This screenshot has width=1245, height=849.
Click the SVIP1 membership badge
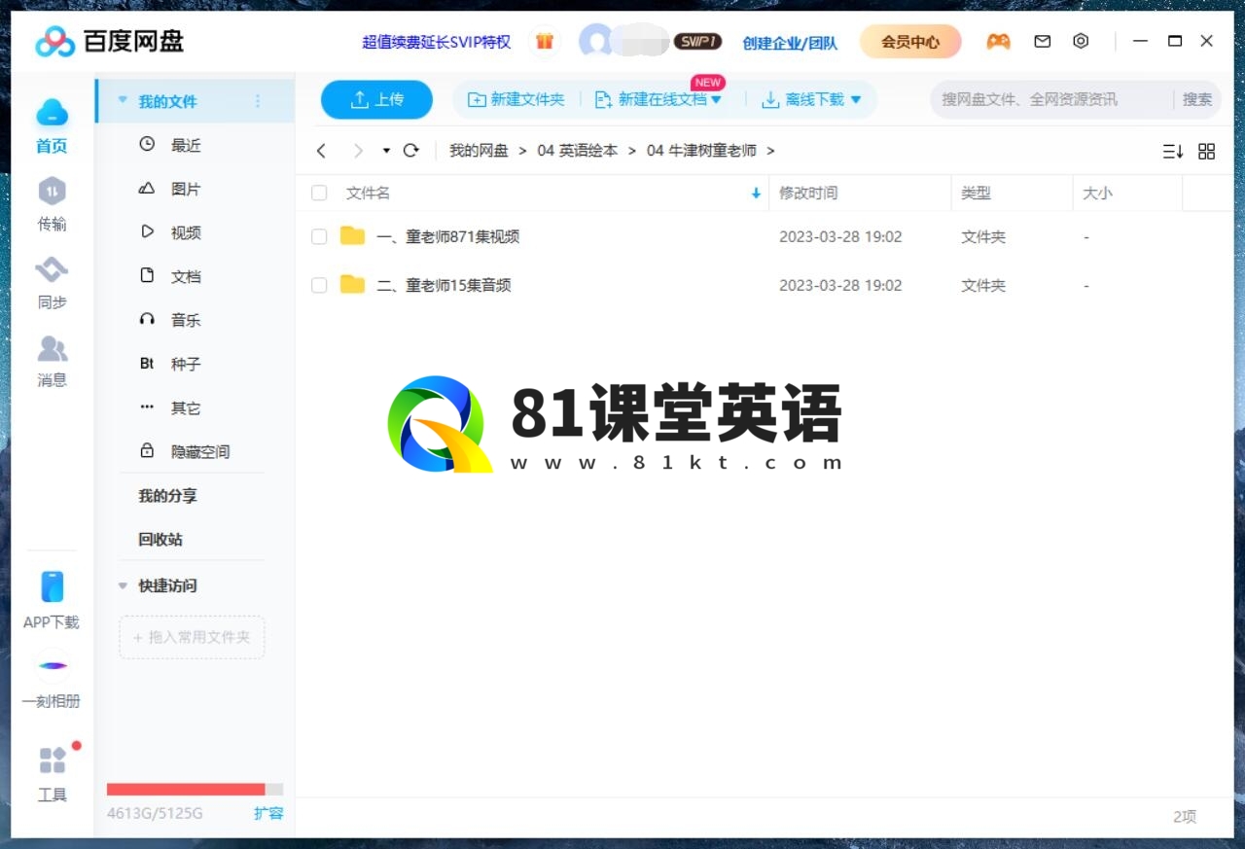tap(697, 42)
